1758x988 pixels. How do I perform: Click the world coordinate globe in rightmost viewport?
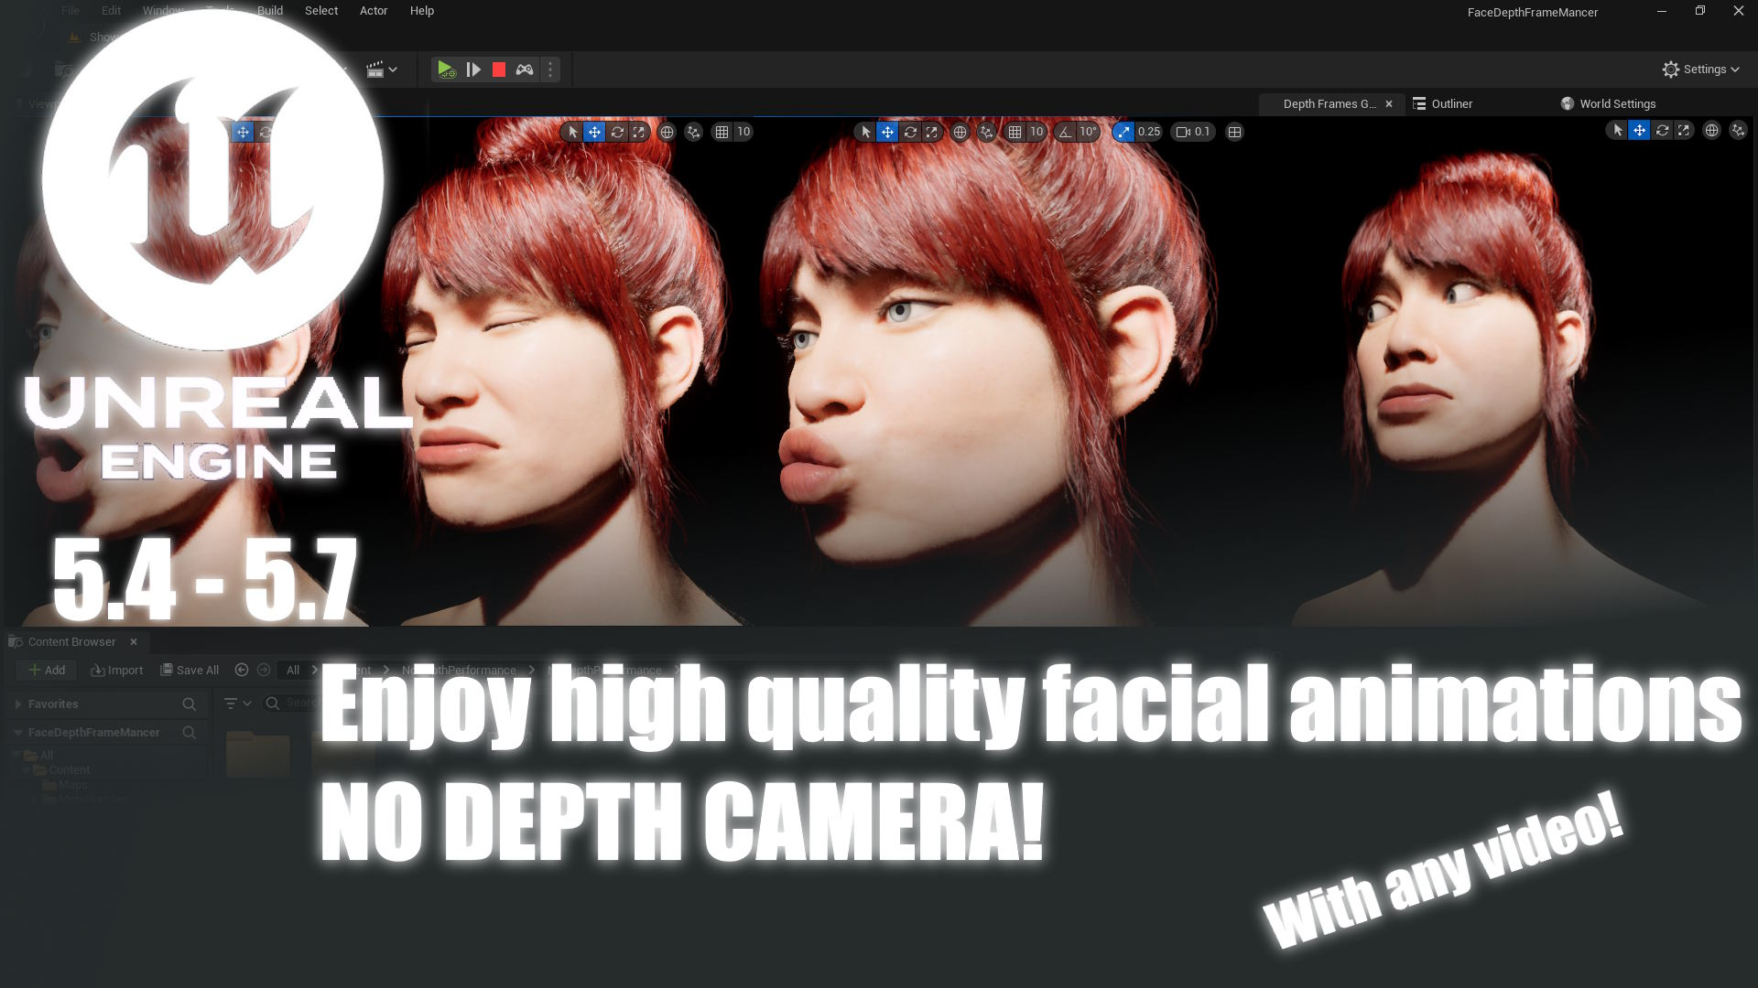(1711, 131)
